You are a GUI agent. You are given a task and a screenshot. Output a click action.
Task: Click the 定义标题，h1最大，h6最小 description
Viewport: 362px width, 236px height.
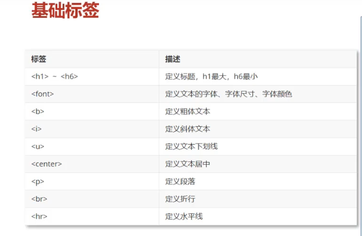click(x=211, y=76)
